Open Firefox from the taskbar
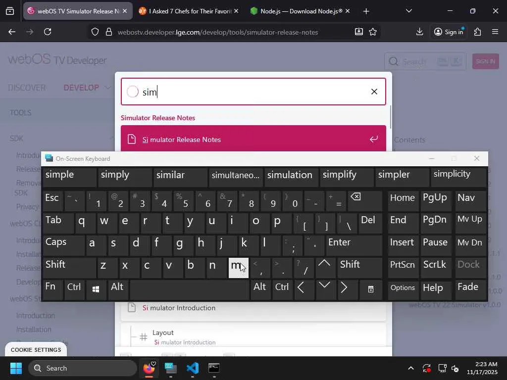 click(x=149, y=368)
